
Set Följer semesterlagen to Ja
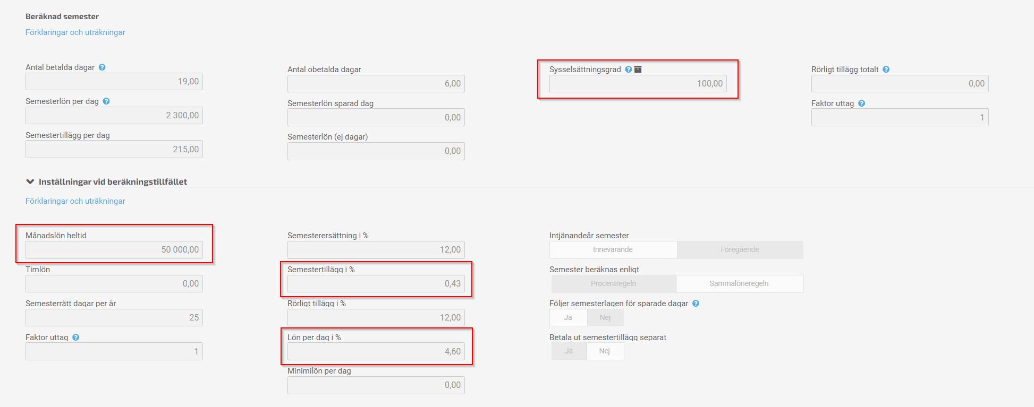pos(569,318)
